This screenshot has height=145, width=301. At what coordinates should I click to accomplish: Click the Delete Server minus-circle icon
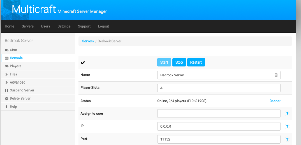(x=6, y=99)
